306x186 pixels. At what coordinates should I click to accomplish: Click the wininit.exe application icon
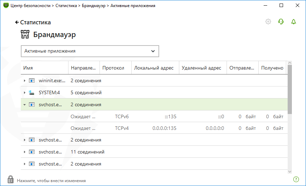32,80
